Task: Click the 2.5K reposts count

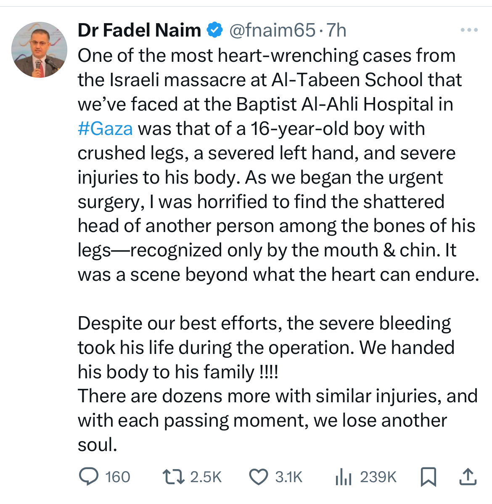Action: (206, 477)
